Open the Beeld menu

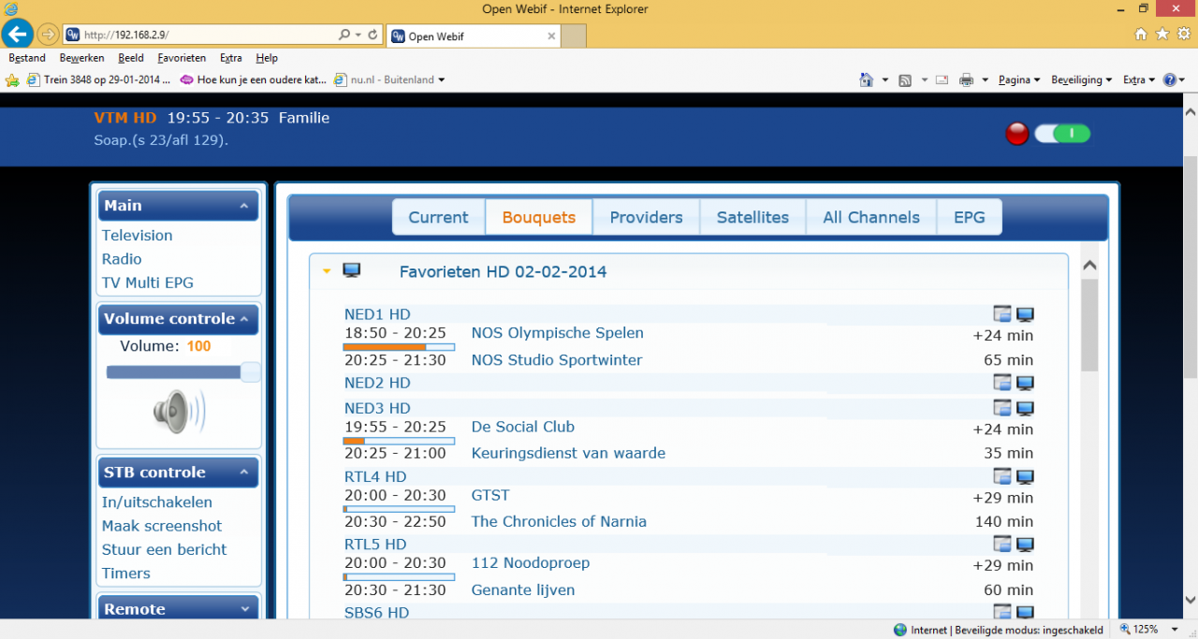click(131, 58)
